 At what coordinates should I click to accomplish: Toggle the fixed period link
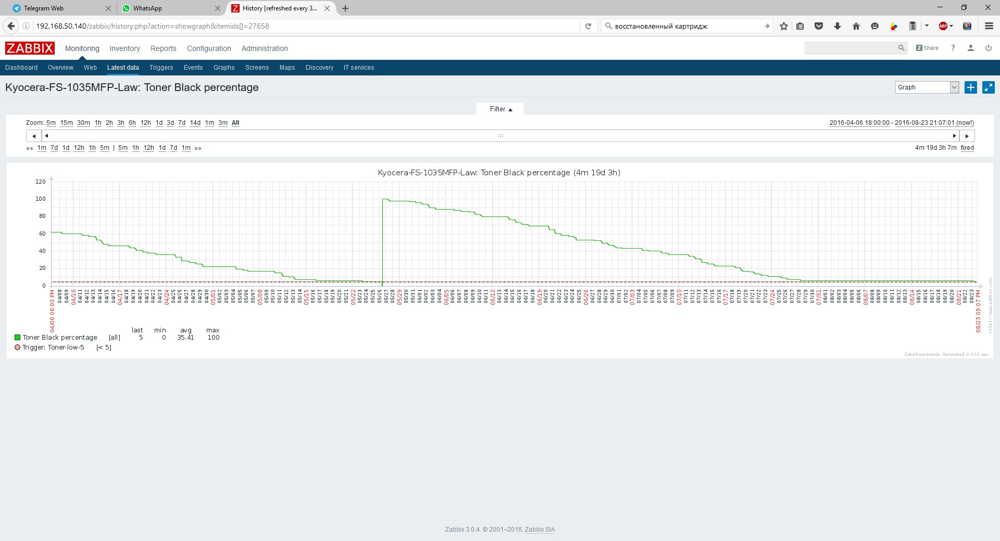click(967, 148)
